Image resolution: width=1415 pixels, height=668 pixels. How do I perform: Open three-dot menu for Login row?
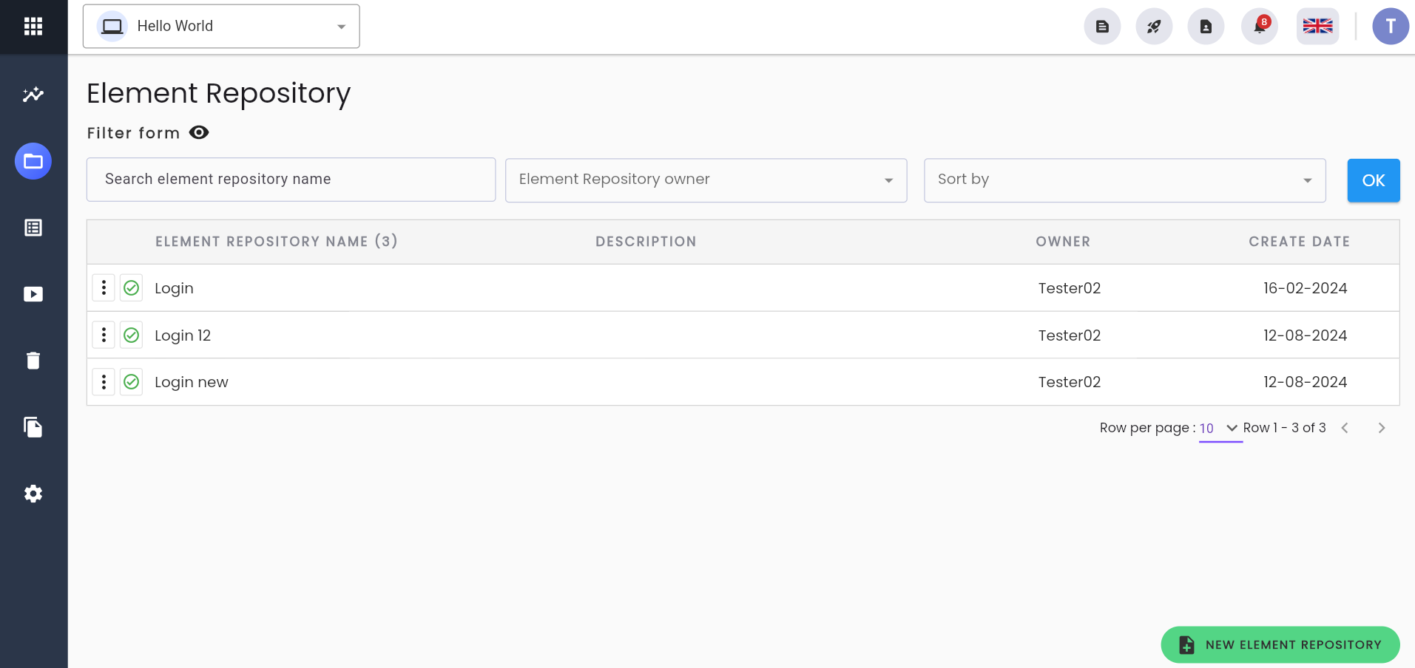coord(104,287)
